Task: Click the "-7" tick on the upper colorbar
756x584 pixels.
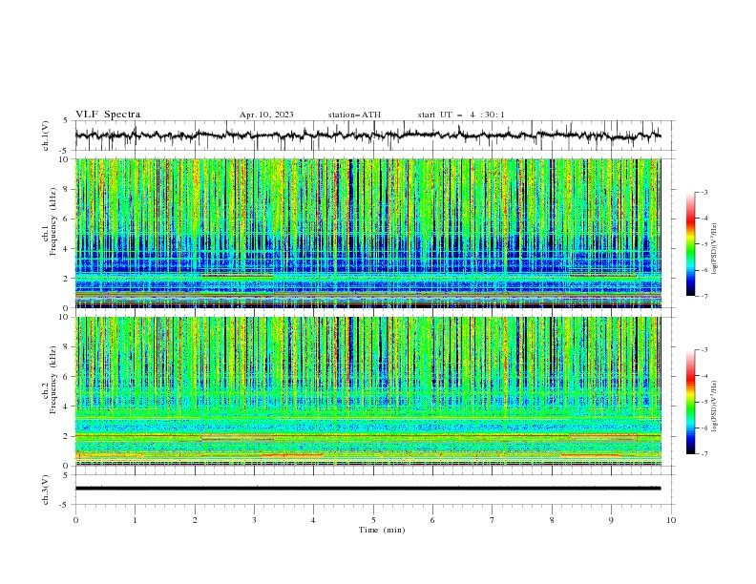Action: tap(704, 296)
